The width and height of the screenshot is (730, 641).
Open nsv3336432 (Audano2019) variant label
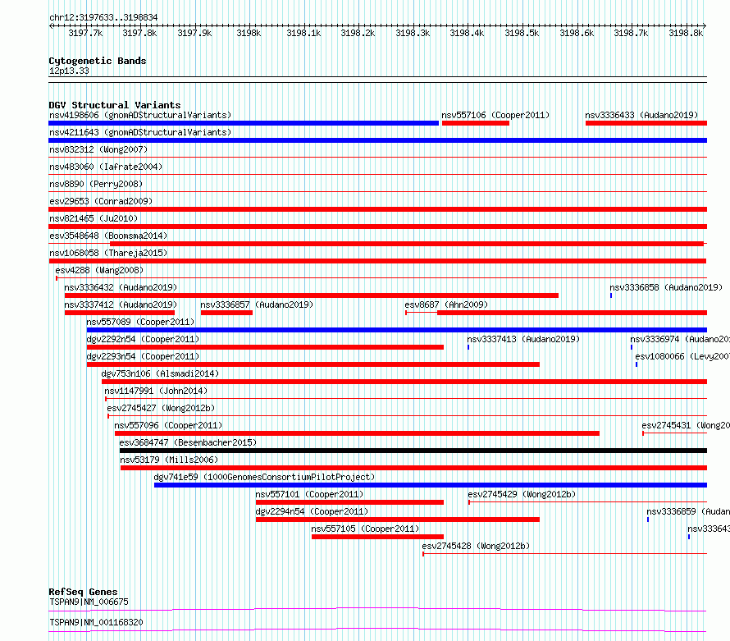coord(121,287)
